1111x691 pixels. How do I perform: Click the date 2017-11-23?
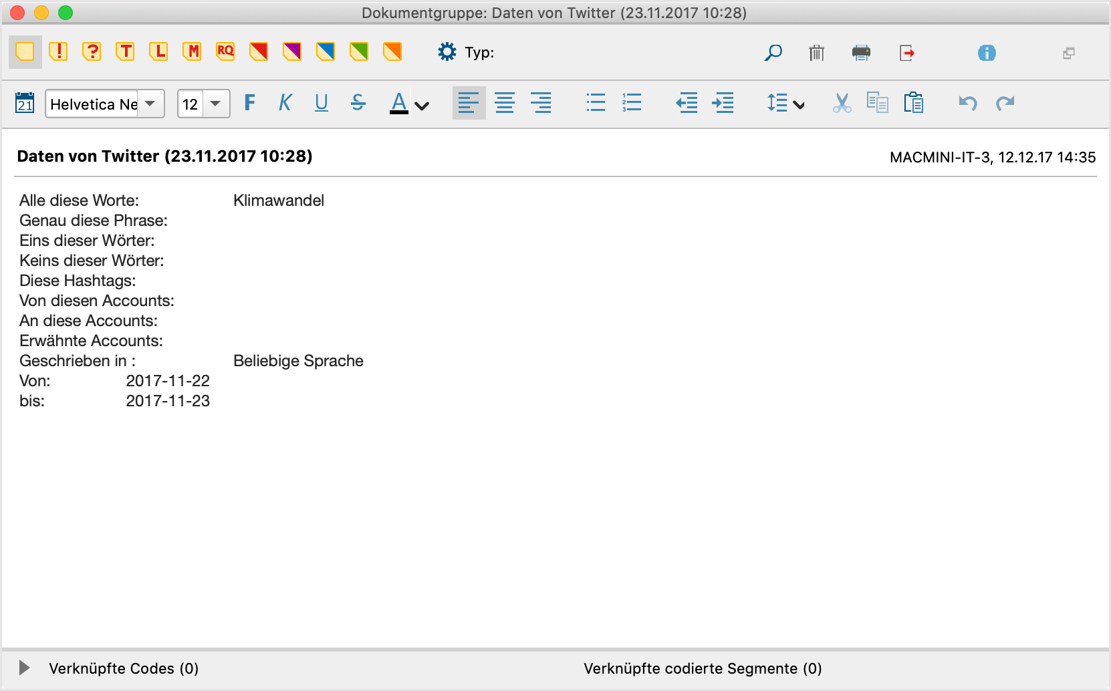[168, 401]
